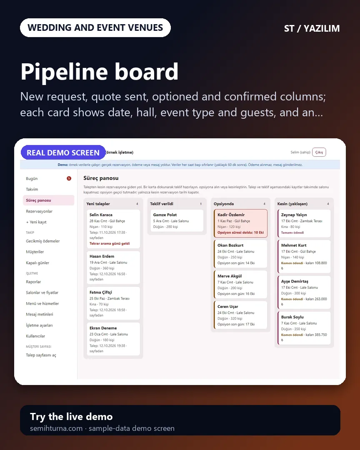Open the Merve Akgül option card
This screenshot has height=450, width=360.
coord(240,285)
